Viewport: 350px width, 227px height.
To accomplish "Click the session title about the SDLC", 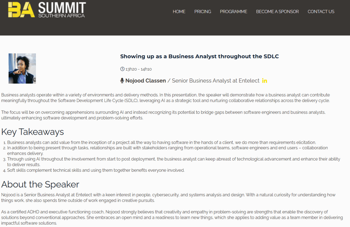I will (199, 57).
